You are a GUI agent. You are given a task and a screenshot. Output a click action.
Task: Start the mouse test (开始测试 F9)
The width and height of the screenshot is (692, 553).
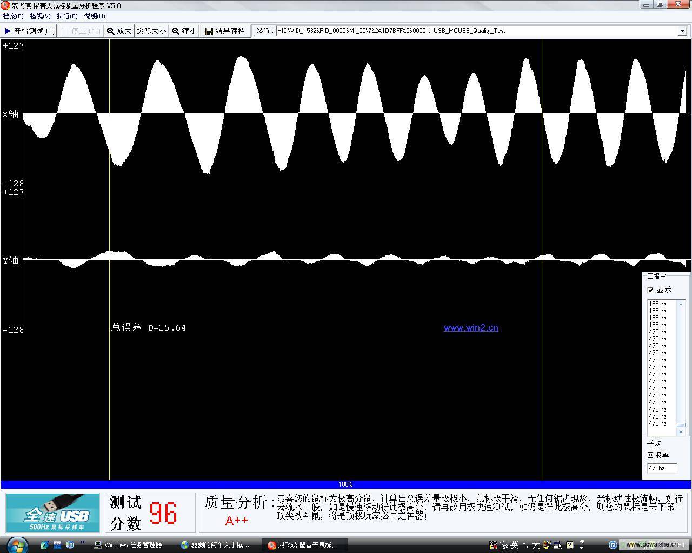[x=29, y=31]
